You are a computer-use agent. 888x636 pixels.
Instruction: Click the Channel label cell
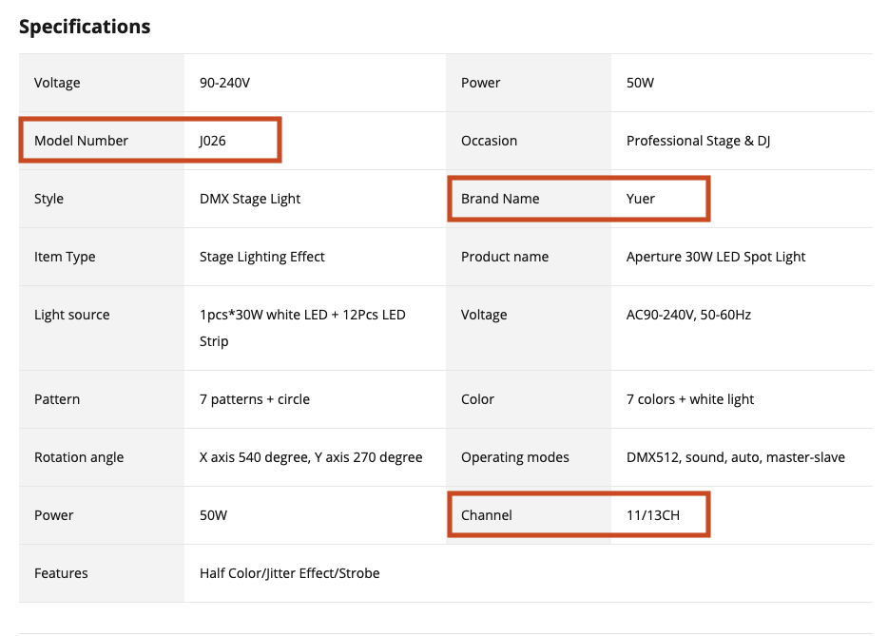[487, 515]
